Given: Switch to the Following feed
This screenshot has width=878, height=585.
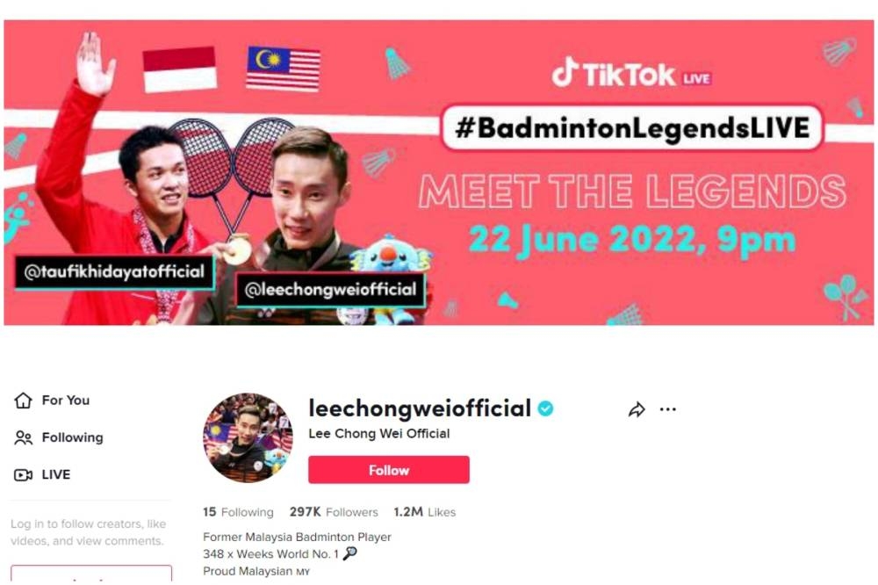Looking at the screenshot, I should [x=72, y=437].
